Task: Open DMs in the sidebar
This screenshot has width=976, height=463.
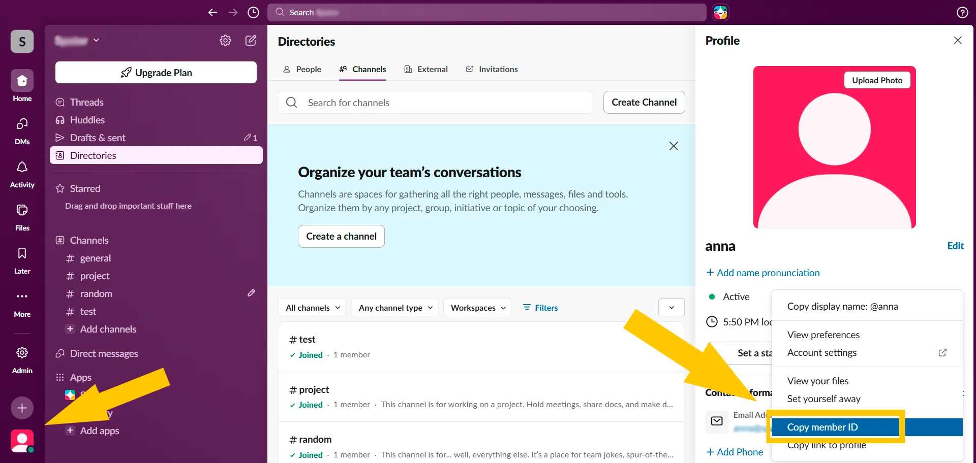Action: [x=22, y=130]
